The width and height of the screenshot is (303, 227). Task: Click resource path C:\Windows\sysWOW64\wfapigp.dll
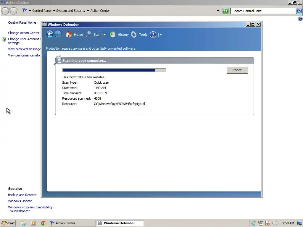pos(120,104)
